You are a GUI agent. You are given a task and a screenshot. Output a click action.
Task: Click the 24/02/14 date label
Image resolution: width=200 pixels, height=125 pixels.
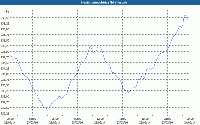click(190, 122)
